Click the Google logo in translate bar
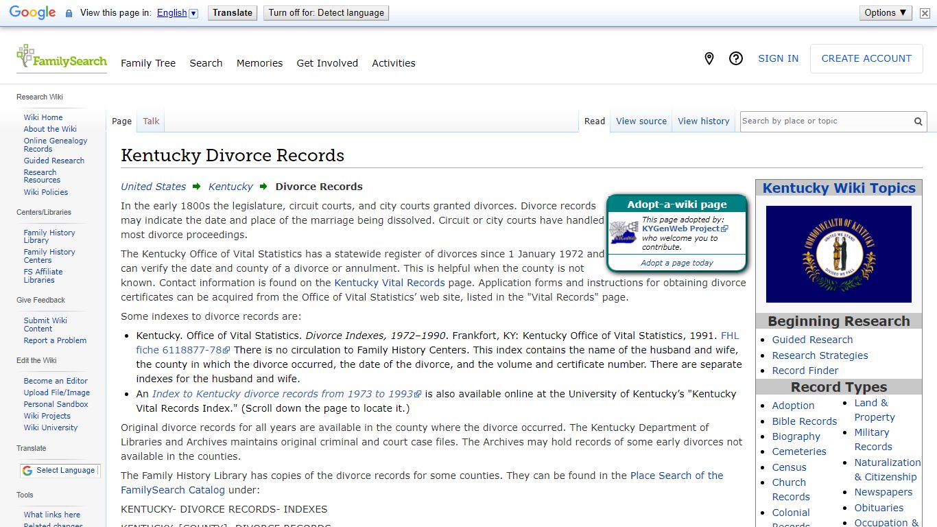This screenshot has height=527, width=937. 33,13
